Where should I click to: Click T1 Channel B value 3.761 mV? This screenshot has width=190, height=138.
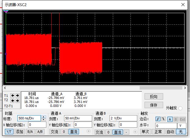pos(81,98)
